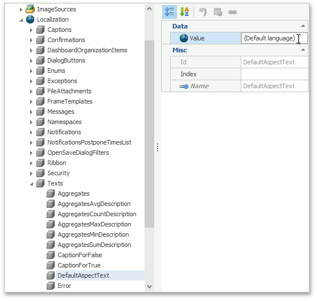Image resolution: width=317 pixels, height=301 pixels.
Task: Expand the Confirmations node
Action: [31, 40]
